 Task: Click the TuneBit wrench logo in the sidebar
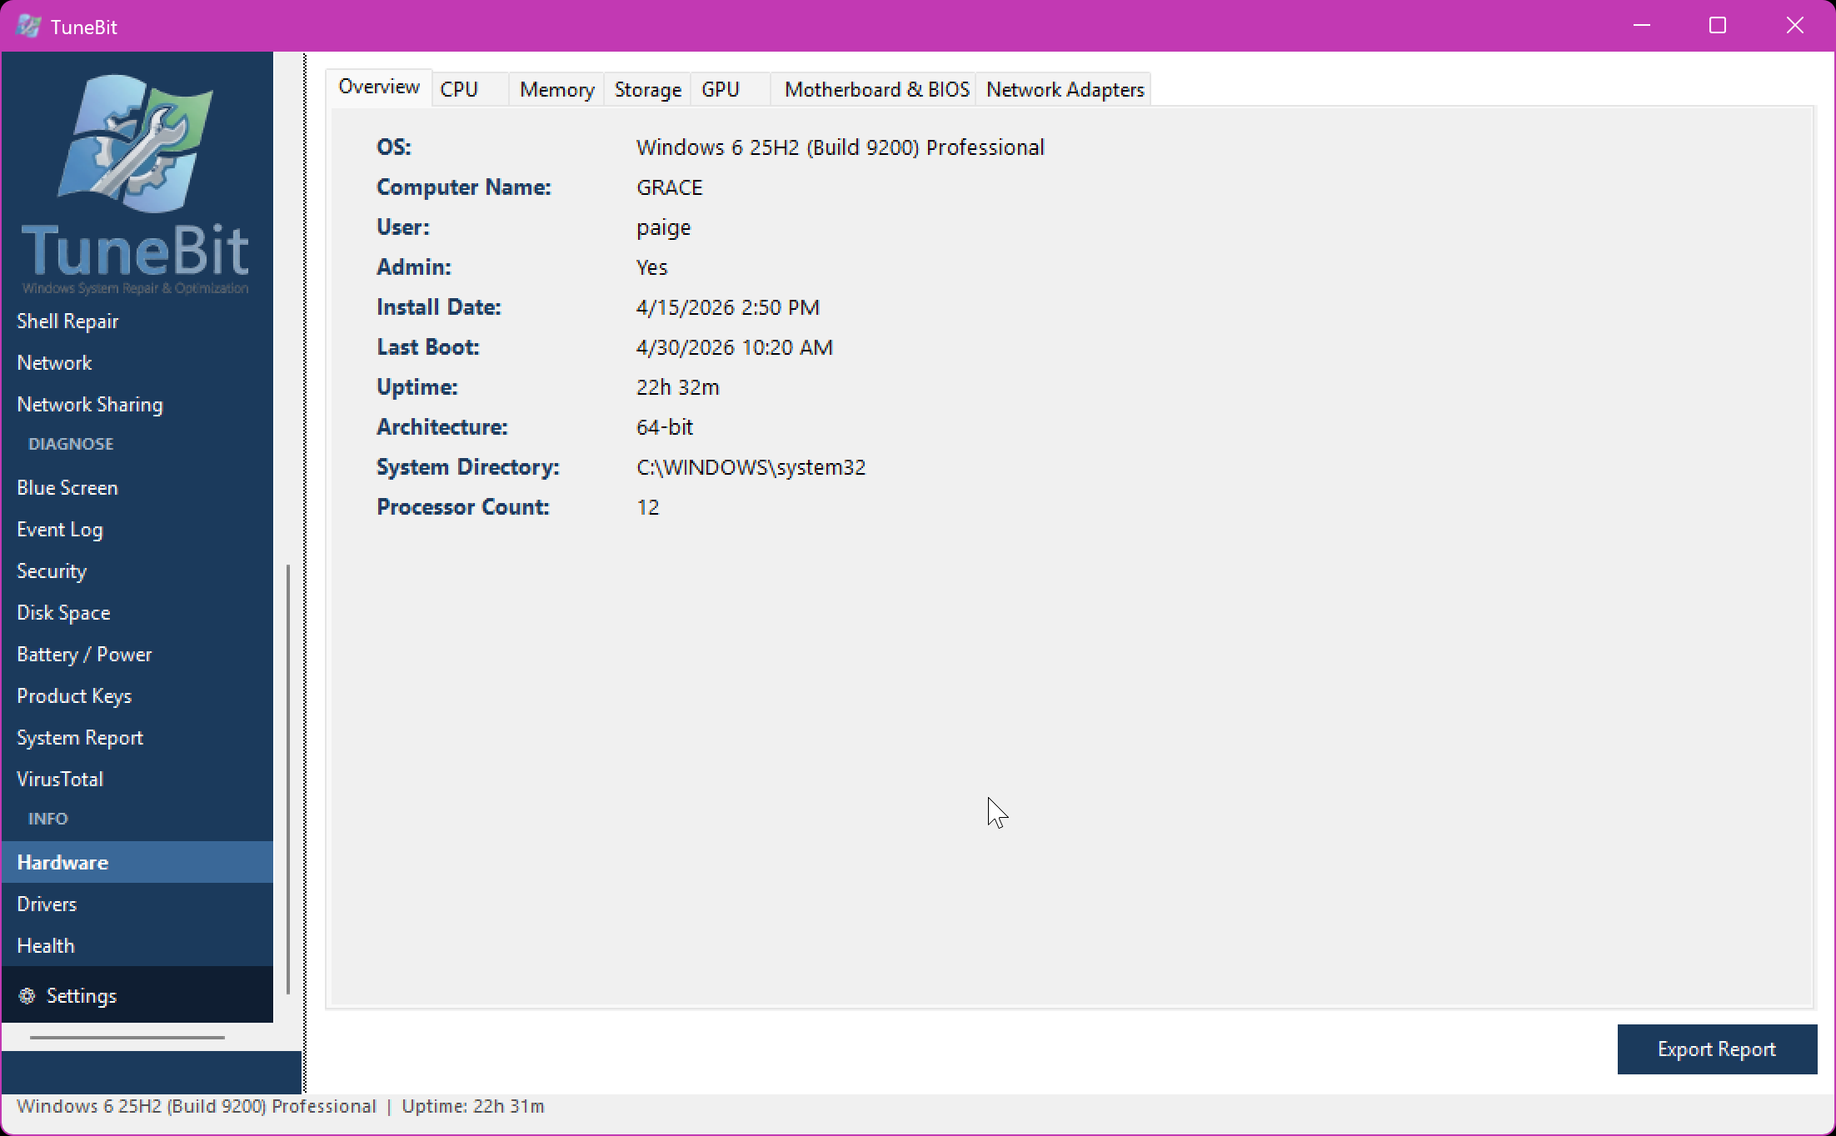coord(136,143)
